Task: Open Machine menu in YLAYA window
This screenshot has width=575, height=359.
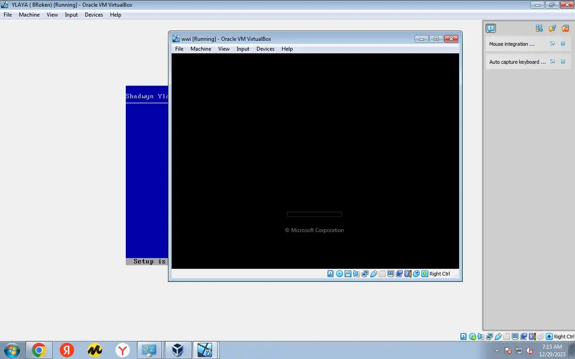Action: click(x=29, y=15)
